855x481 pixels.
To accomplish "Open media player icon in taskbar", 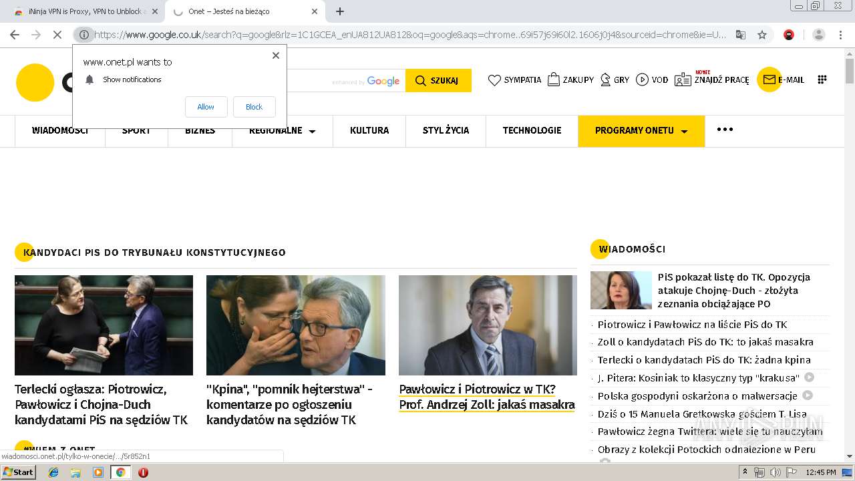I will tap(98, 472).
